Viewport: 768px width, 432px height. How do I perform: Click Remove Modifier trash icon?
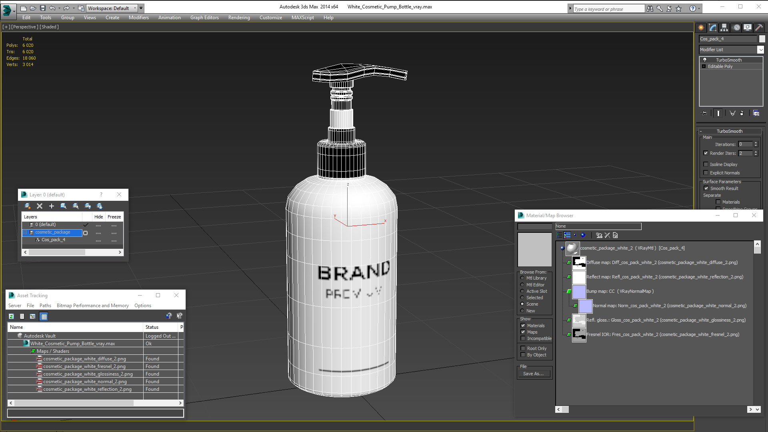pyautogui.click(x=742, y=113)
